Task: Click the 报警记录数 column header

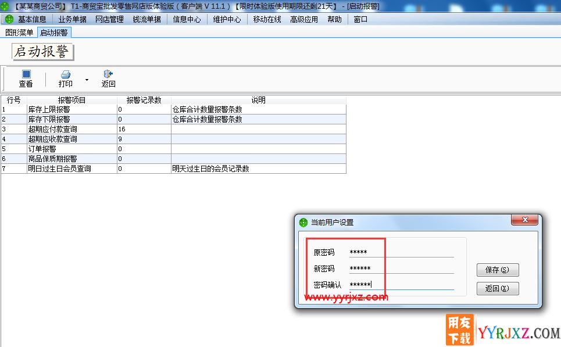Action: coord(144,100)
